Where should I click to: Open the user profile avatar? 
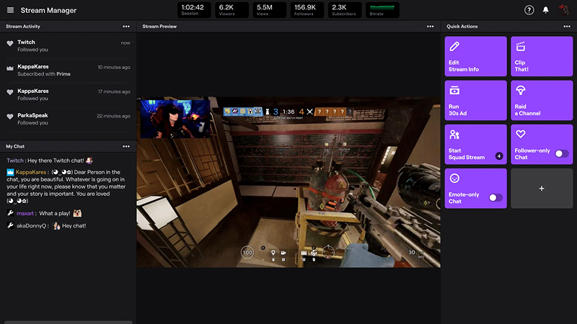point(564,10)
